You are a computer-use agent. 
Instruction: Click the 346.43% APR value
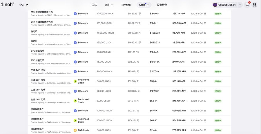(179, 101)
